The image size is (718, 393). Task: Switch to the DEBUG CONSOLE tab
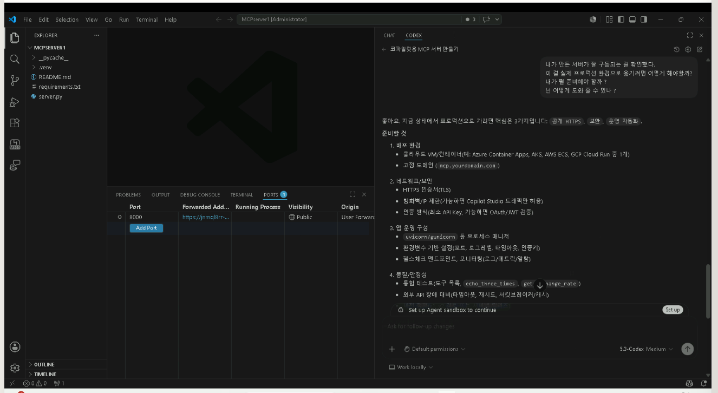pos(200,195)
